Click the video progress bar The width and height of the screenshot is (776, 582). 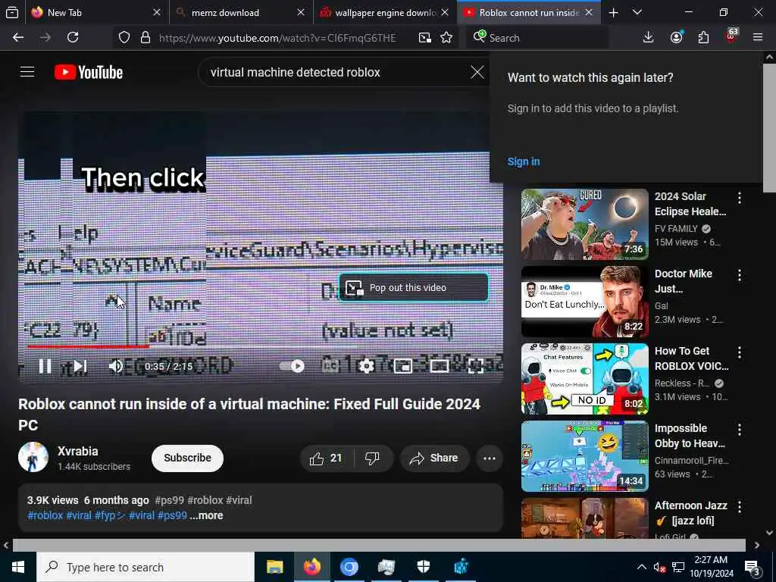261,347
